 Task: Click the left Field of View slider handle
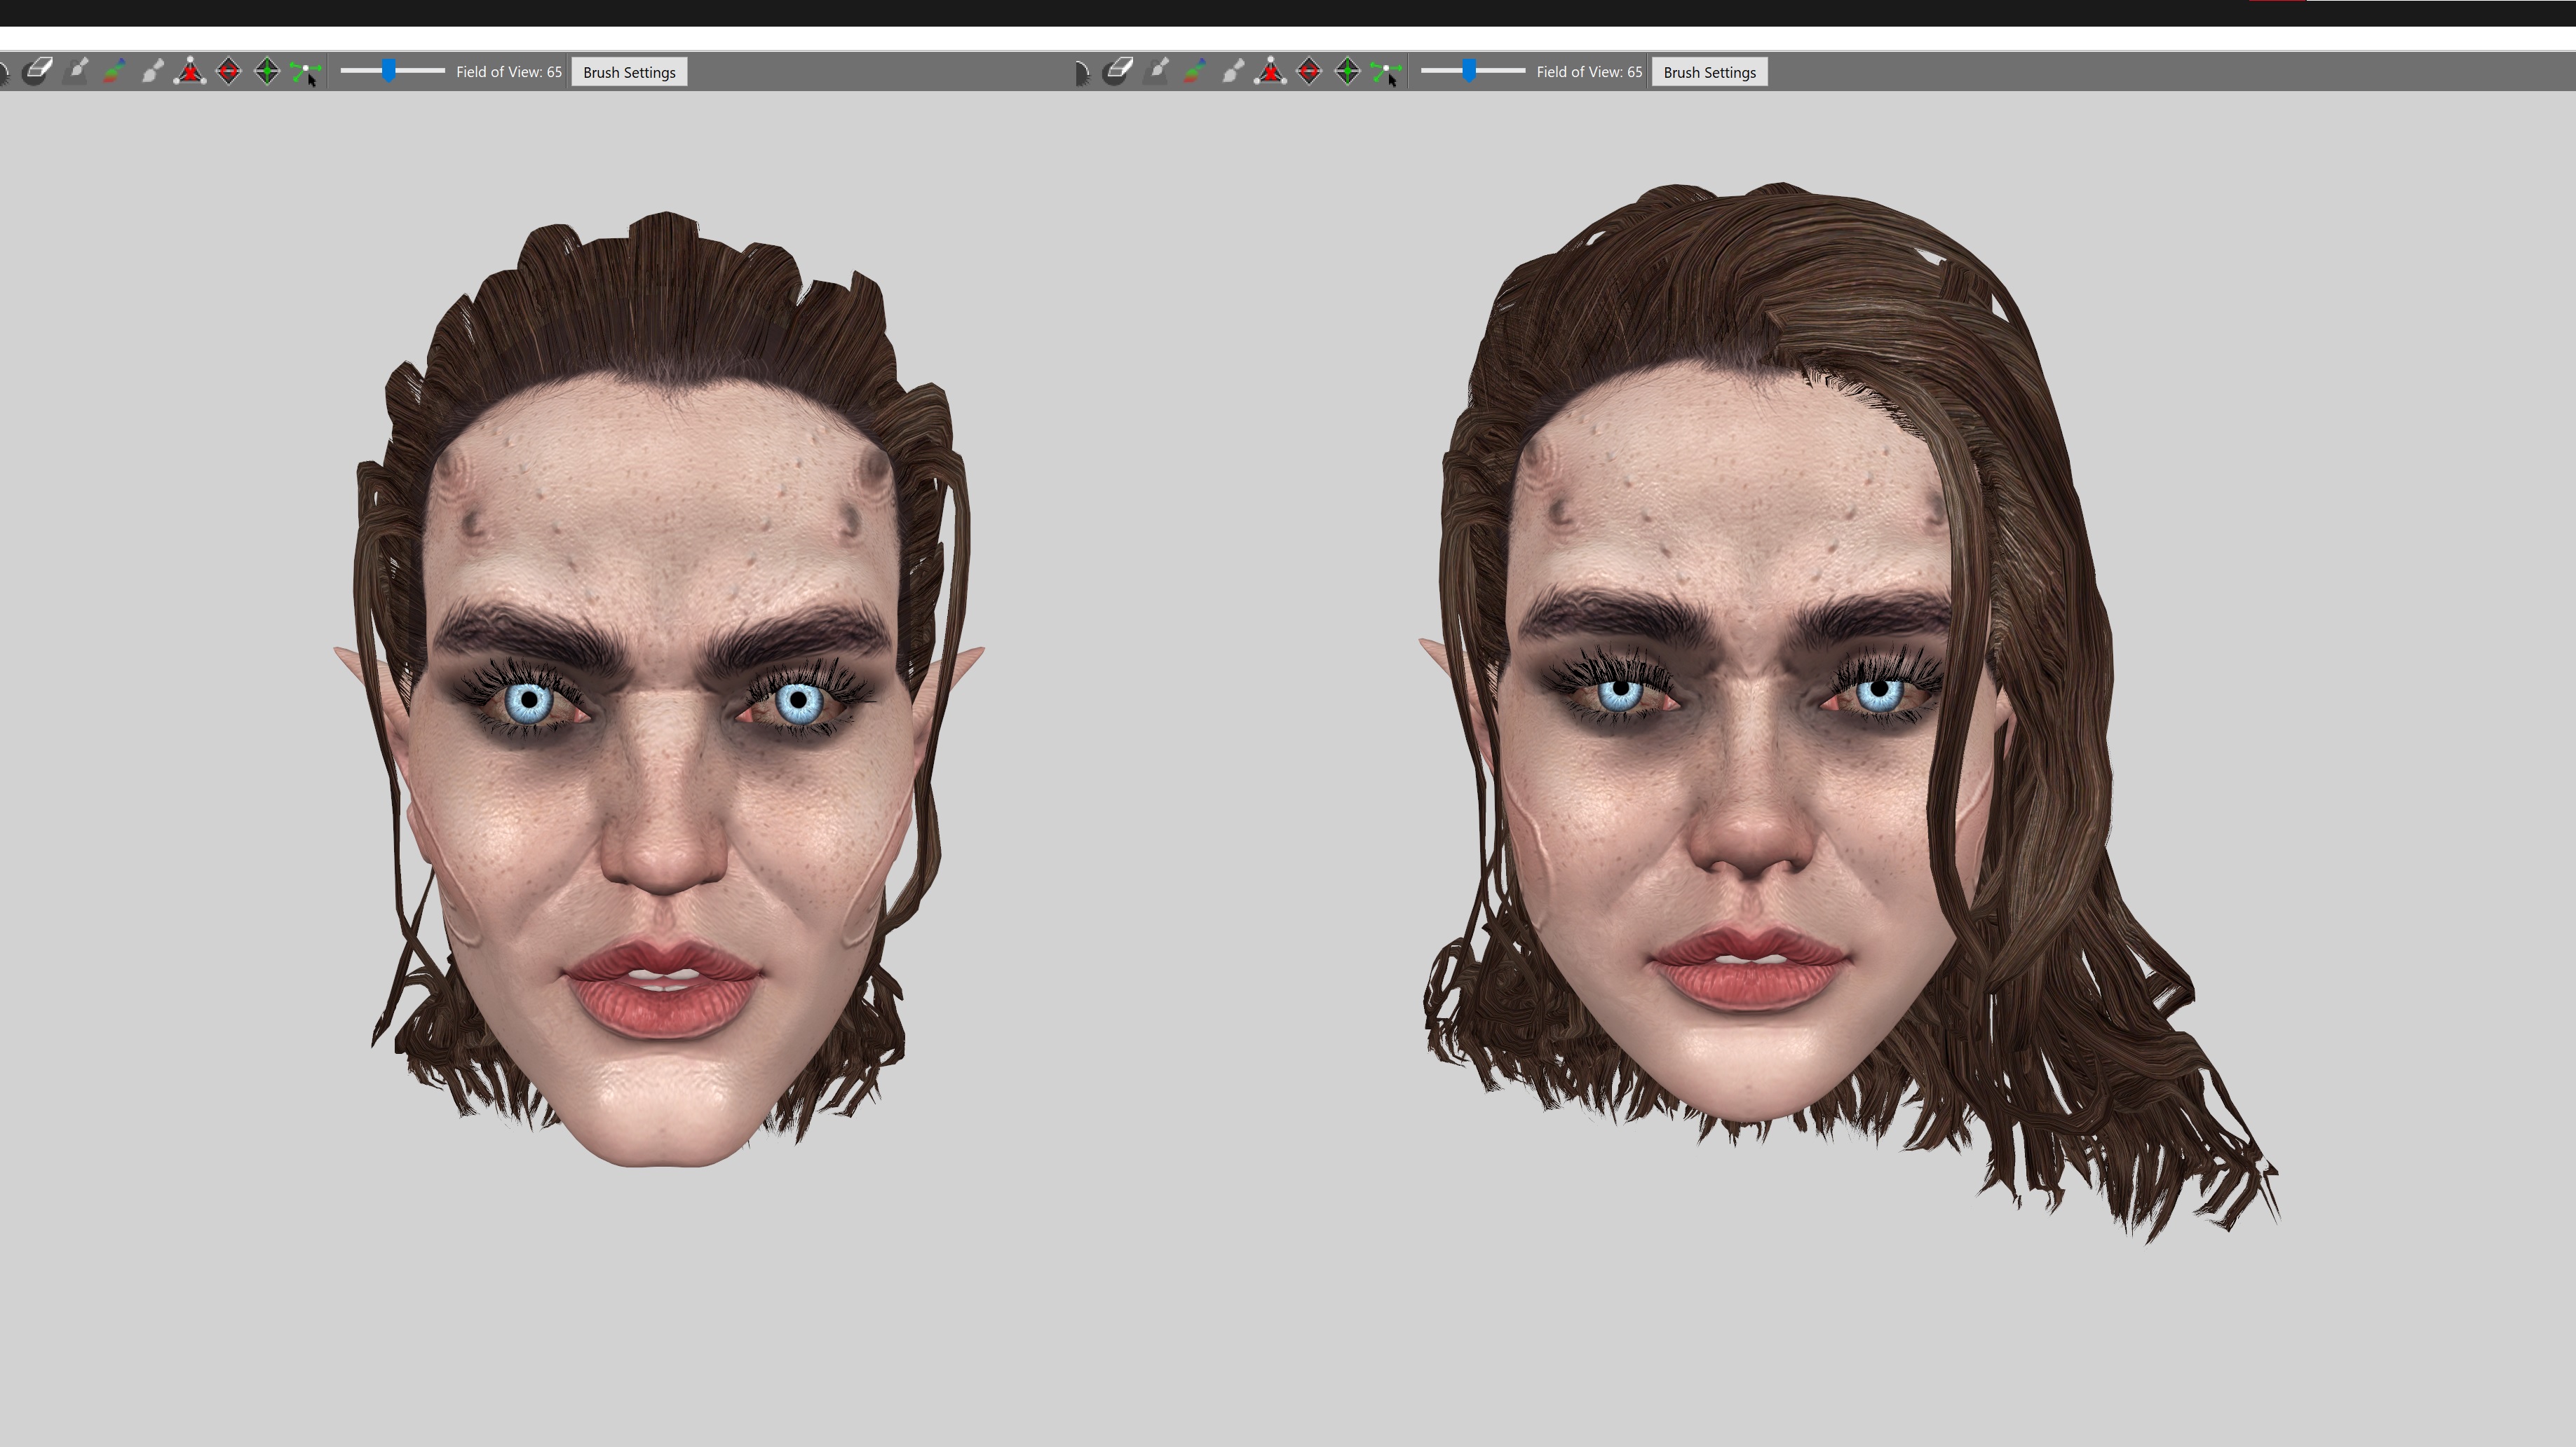point(389,70)
